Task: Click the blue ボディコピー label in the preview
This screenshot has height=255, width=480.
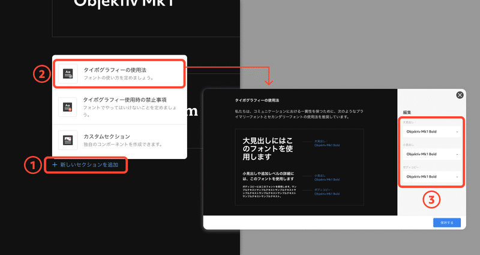Action: click(323, 190)
